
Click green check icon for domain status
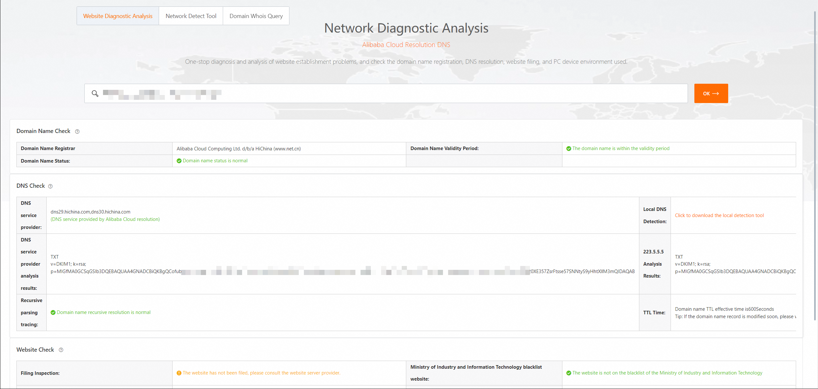click(x=179, y=161)
